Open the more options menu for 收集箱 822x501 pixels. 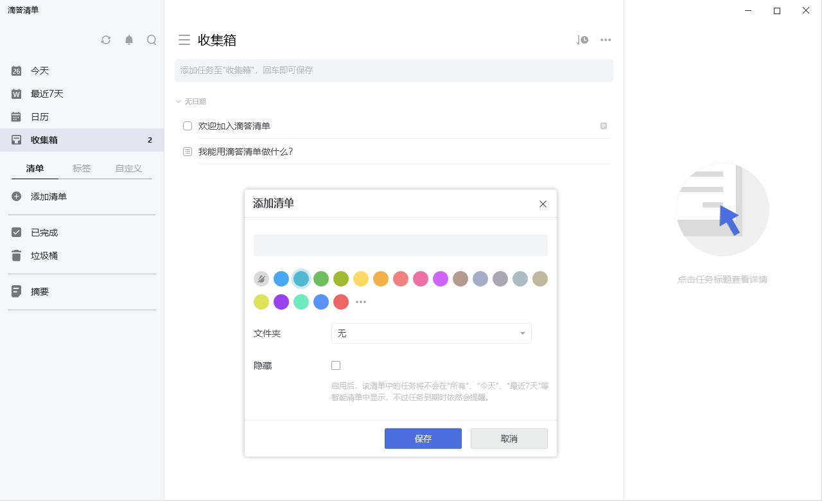(x=605, y=39)
